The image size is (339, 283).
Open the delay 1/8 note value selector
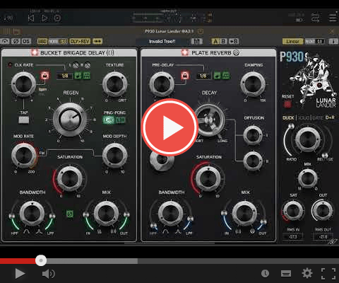coord(64,76)
